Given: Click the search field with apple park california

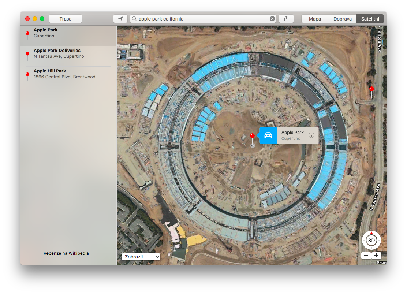Looking at the screenshot, I should tap(203, 19).
